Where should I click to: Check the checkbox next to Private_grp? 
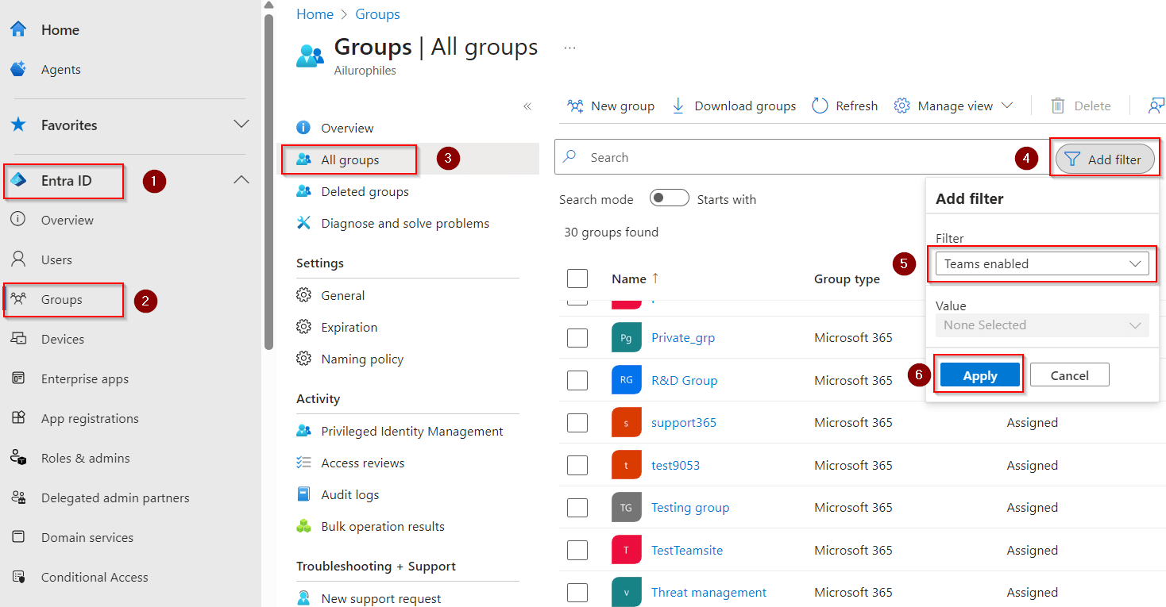point(577,337)
